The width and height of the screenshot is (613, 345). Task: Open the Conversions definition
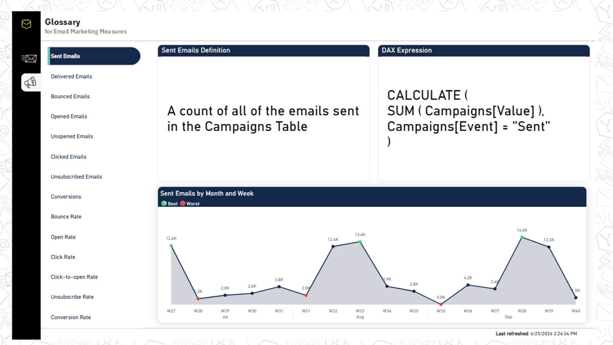[66, 197]
